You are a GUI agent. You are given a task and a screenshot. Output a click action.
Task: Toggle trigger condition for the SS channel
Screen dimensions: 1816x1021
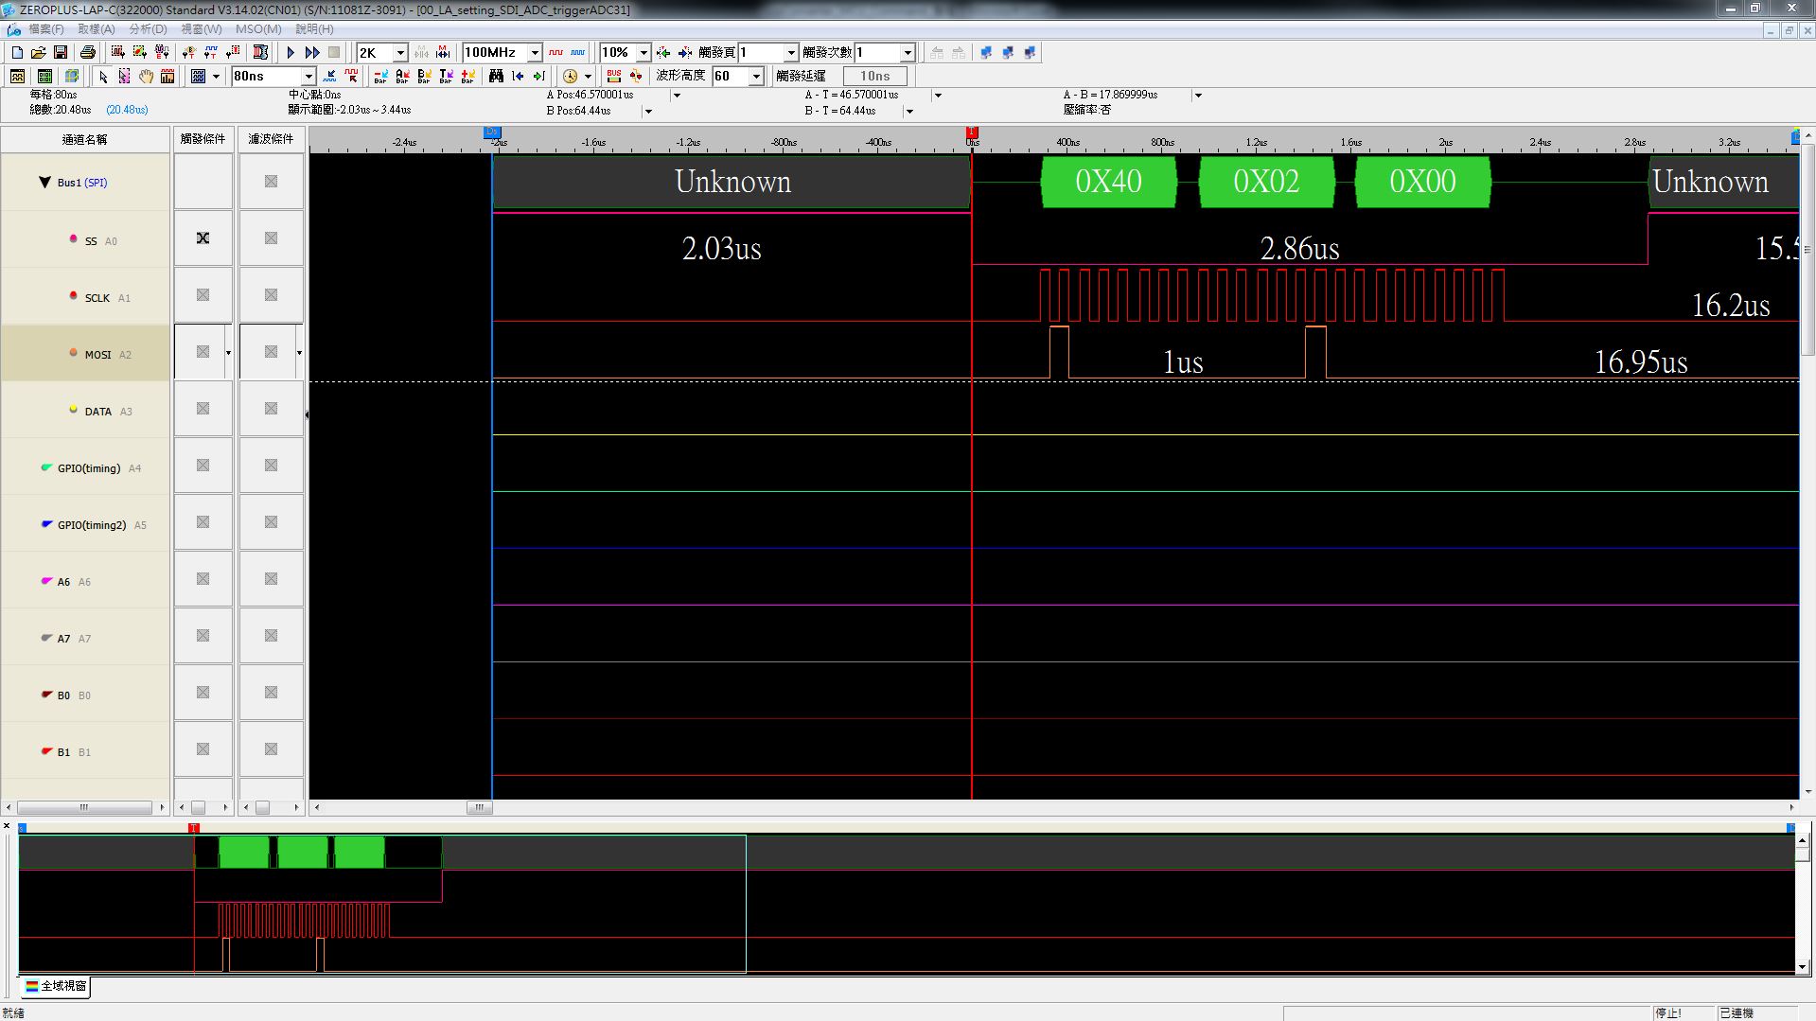[x=203, y=238]
